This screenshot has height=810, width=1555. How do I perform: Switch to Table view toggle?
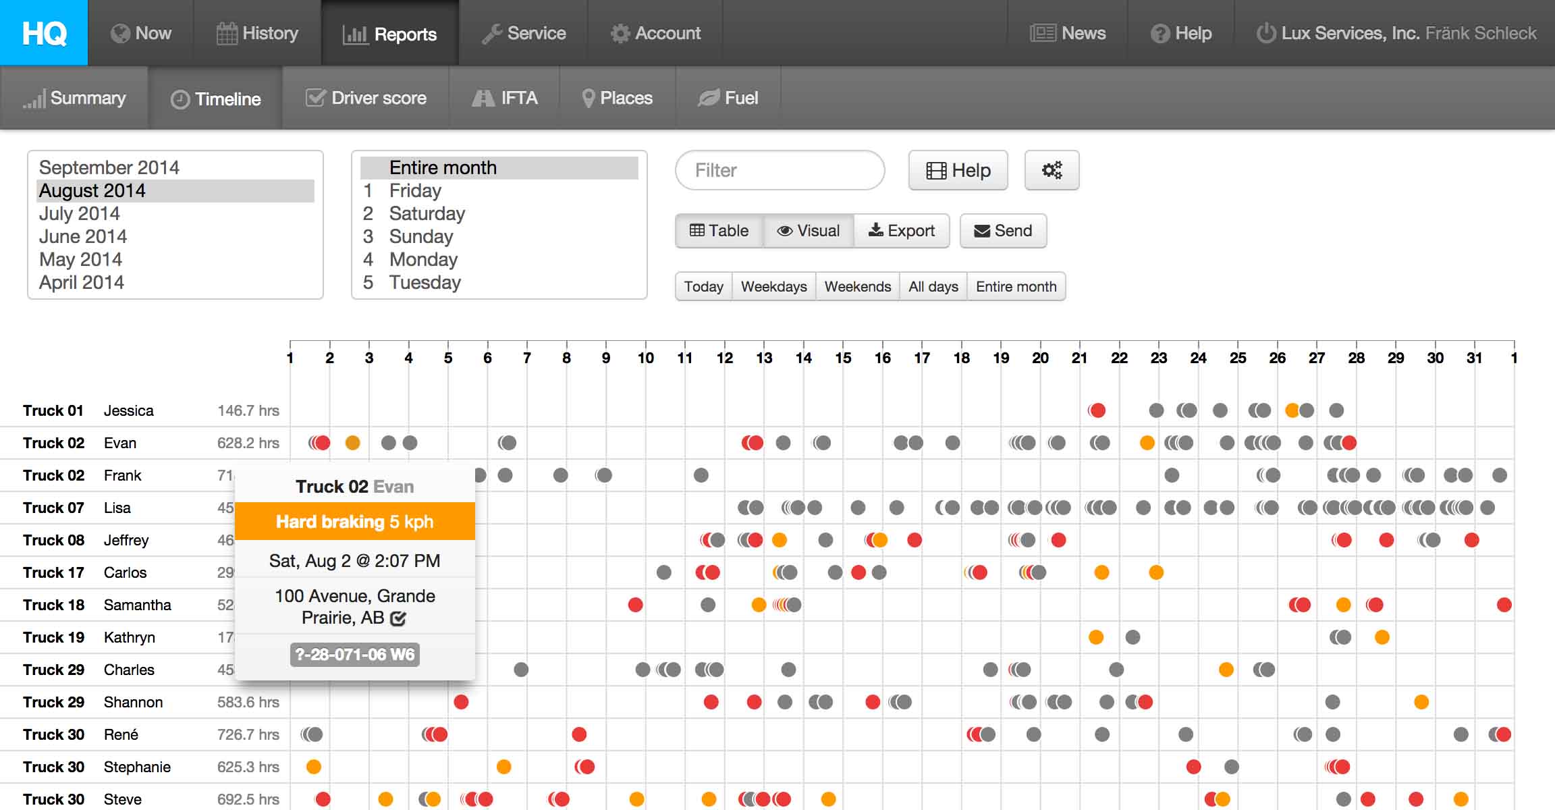pyautogui.click(x=719, y=231)
